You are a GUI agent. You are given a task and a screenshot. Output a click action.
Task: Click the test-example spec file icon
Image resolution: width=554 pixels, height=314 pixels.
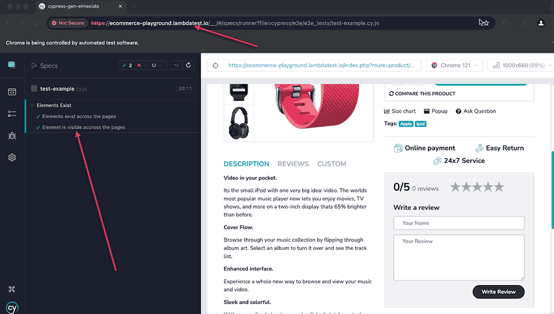pos(34,89)
